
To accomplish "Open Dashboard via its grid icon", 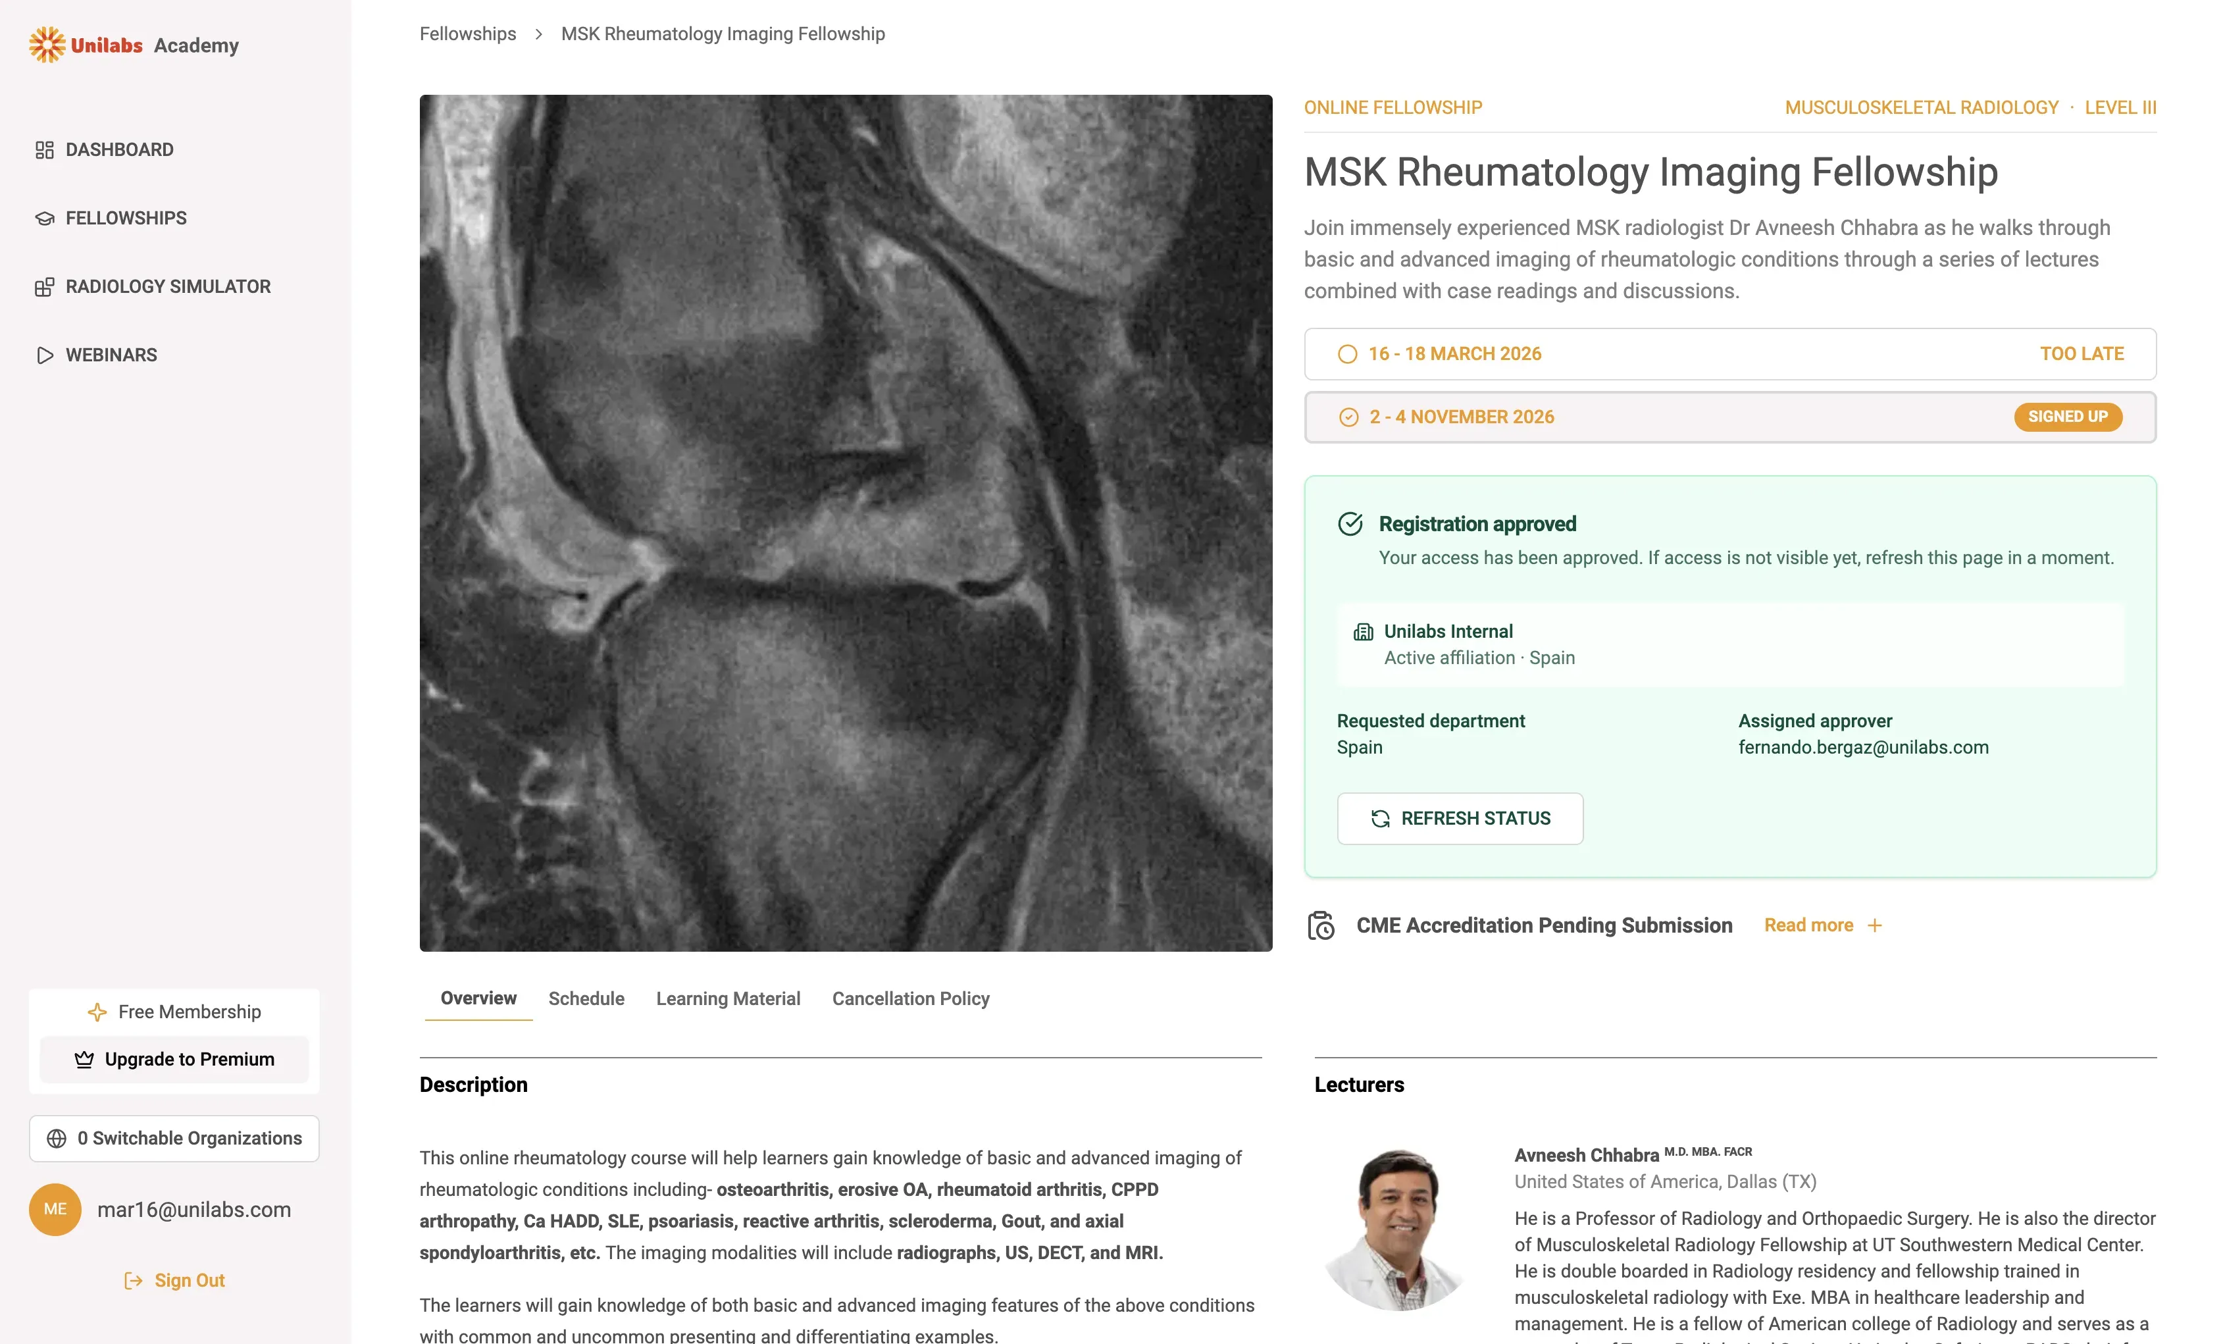I will [44, 150].
